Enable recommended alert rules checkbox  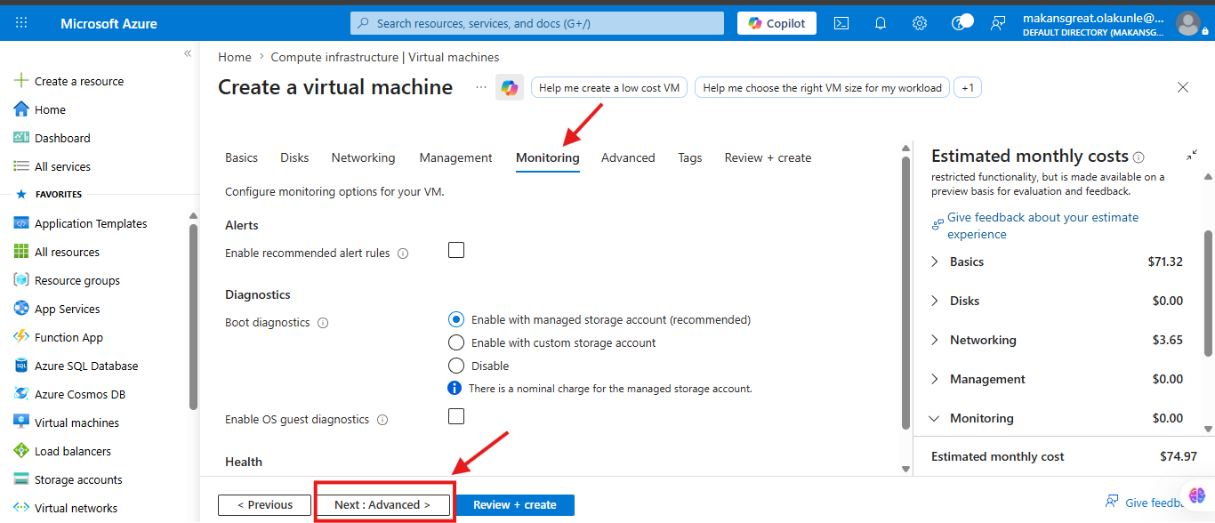click(x=456, y=250)
